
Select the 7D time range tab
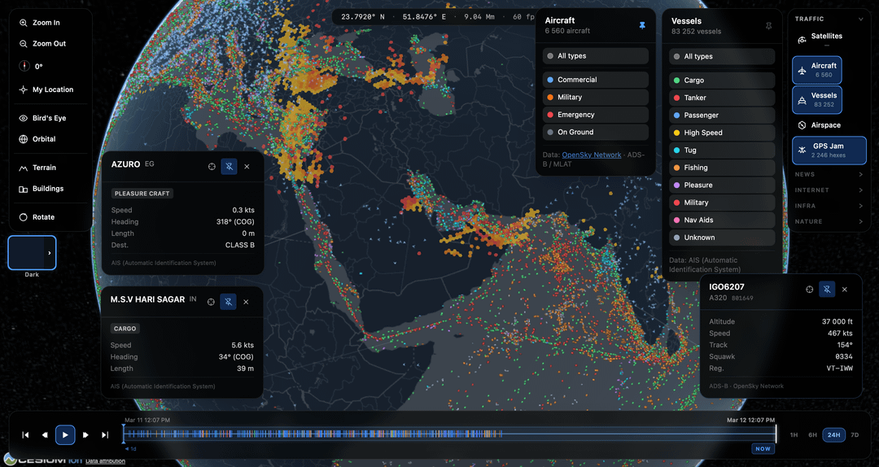[x=854, y=434]
